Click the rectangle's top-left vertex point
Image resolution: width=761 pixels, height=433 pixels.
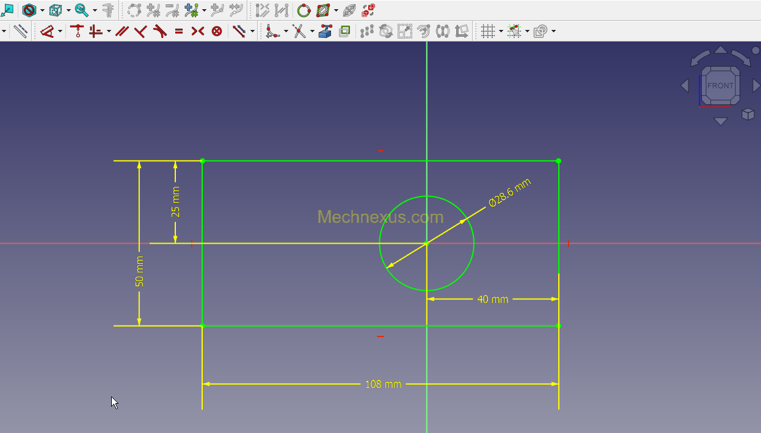click(203, 161)
